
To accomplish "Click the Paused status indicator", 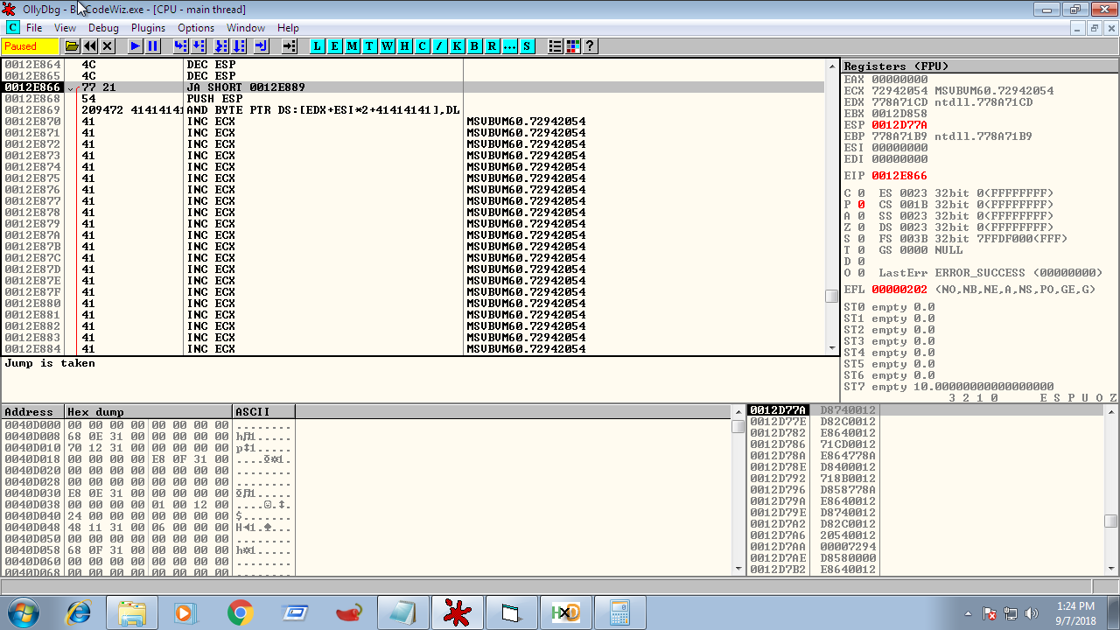I will [x=31, y=46].
